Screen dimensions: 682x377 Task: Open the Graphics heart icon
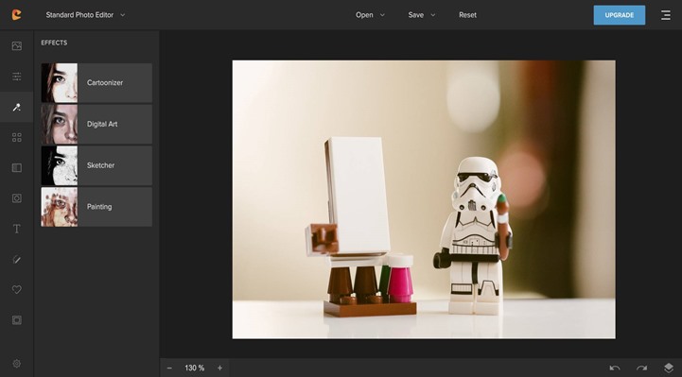(16, 290)
